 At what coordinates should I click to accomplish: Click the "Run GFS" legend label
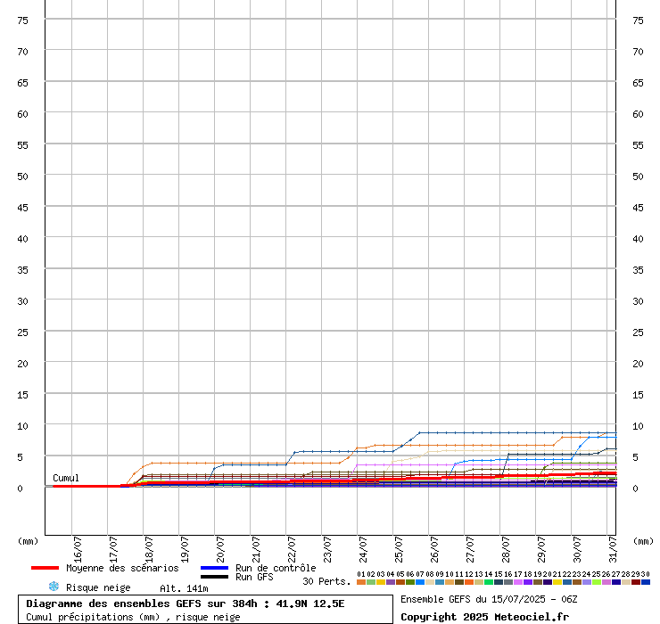coord(254,577)
